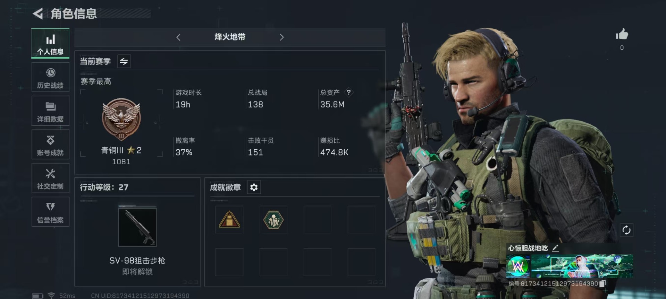The image size is (666, 299).
Task: Toggle season view with the swap arrows icon
Action: (x=124, y=61)
